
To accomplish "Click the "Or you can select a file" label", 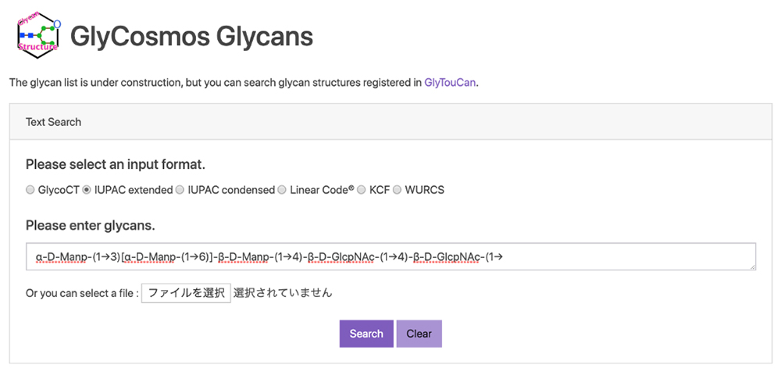I will (x=81, y=294).
